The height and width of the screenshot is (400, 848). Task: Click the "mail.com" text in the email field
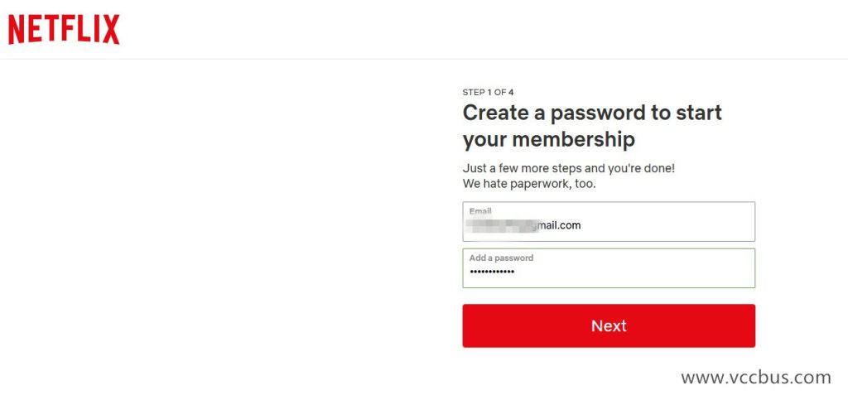(559, 224)
